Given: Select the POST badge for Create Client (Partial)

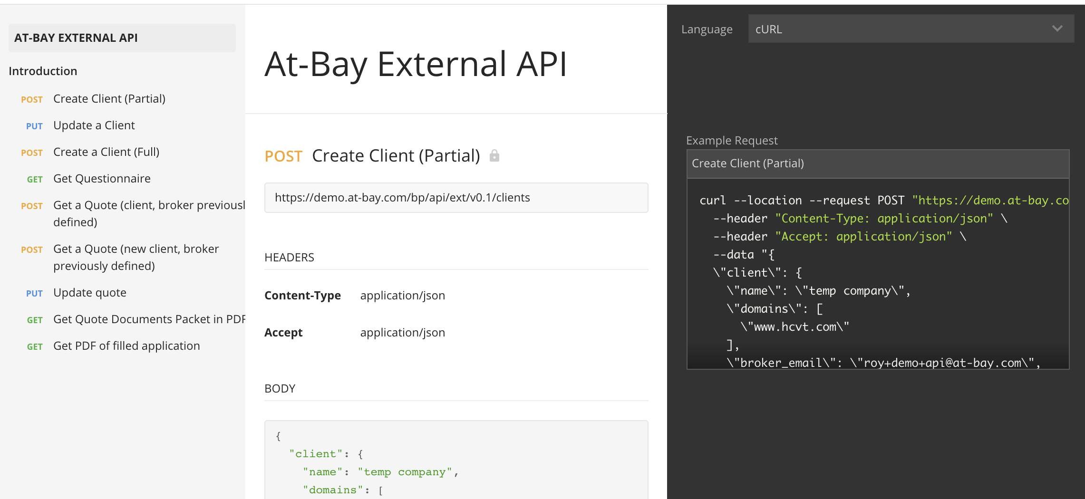Looking at the screenshot, I should pyautogui.click(x=31, y=99).
